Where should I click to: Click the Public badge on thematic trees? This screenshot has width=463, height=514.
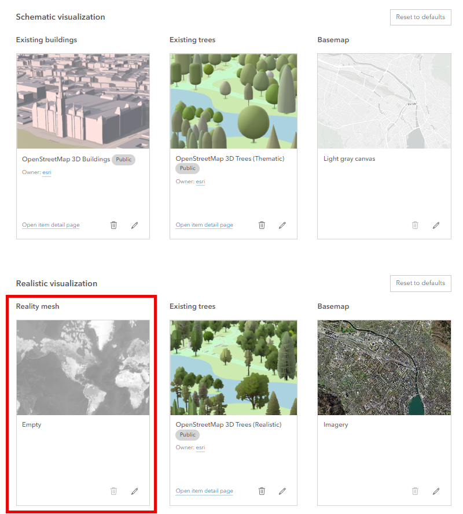click(187, 168)
